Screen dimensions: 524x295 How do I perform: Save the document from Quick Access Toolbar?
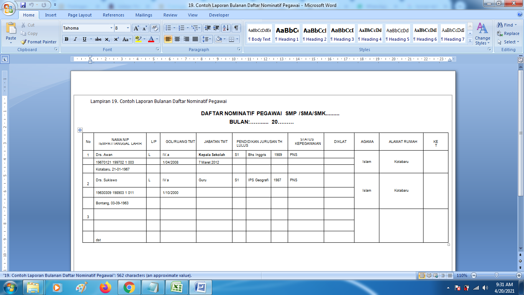click(23, 5)
